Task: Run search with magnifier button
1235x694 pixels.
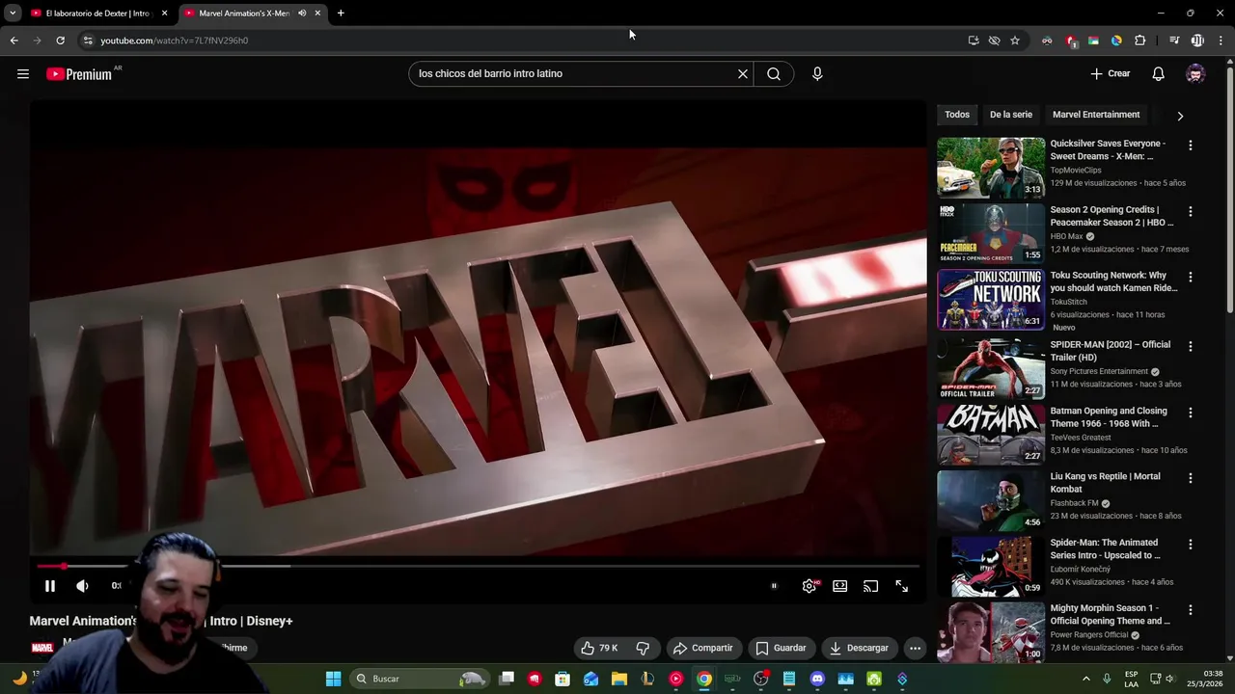Action: [x=774, y=73]
